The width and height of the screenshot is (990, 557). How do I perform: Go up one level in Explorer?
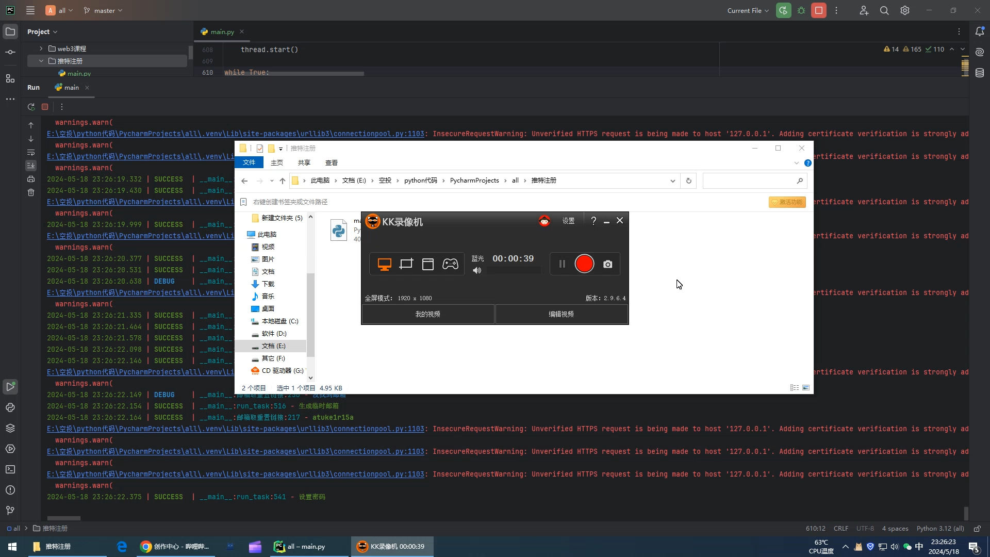(x=283, y=181)
